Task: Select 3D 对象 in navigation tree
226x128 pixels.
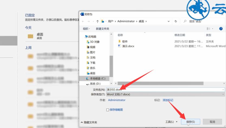Action: tap(93, 42)
